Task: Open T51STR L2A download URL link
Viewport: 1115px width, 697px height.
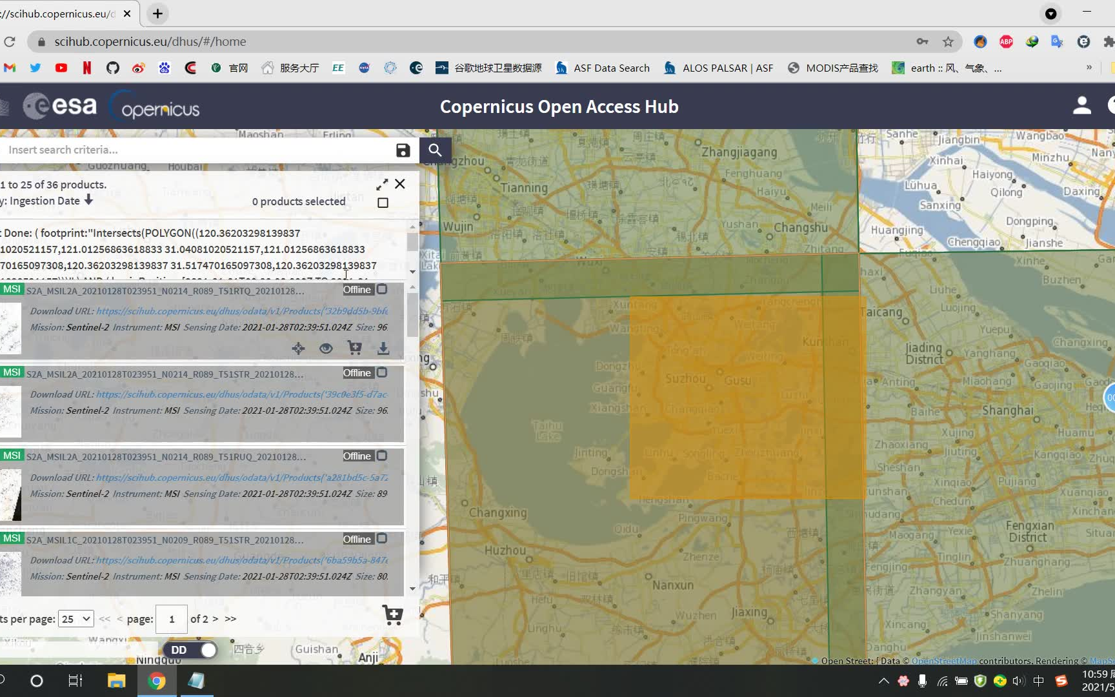Action: tap(242, 394)
